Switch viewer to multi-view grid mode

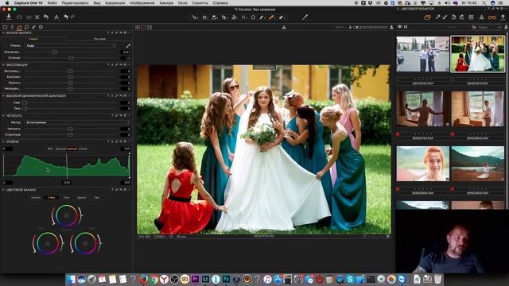click(138, 27)
